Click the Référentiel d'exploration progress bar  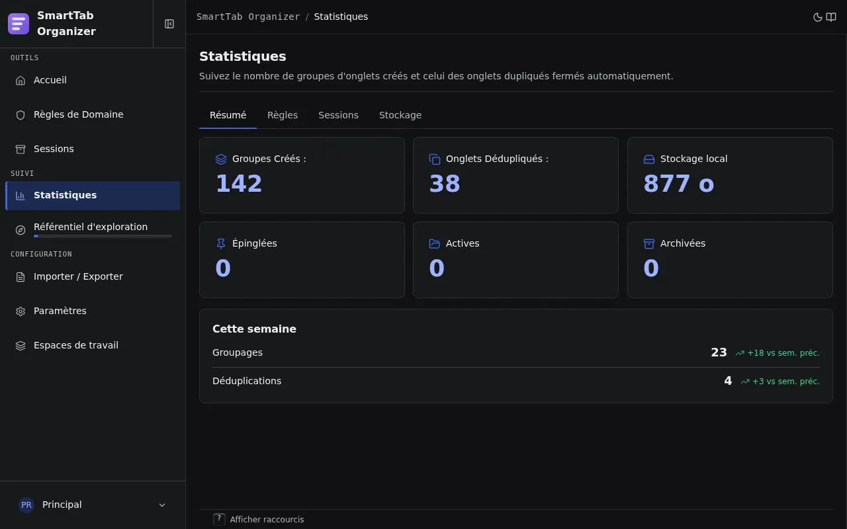pos(103,236)
